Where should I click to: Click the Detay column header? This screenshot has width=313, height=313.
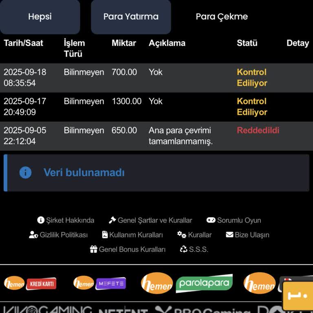click(x=298, y=43)
